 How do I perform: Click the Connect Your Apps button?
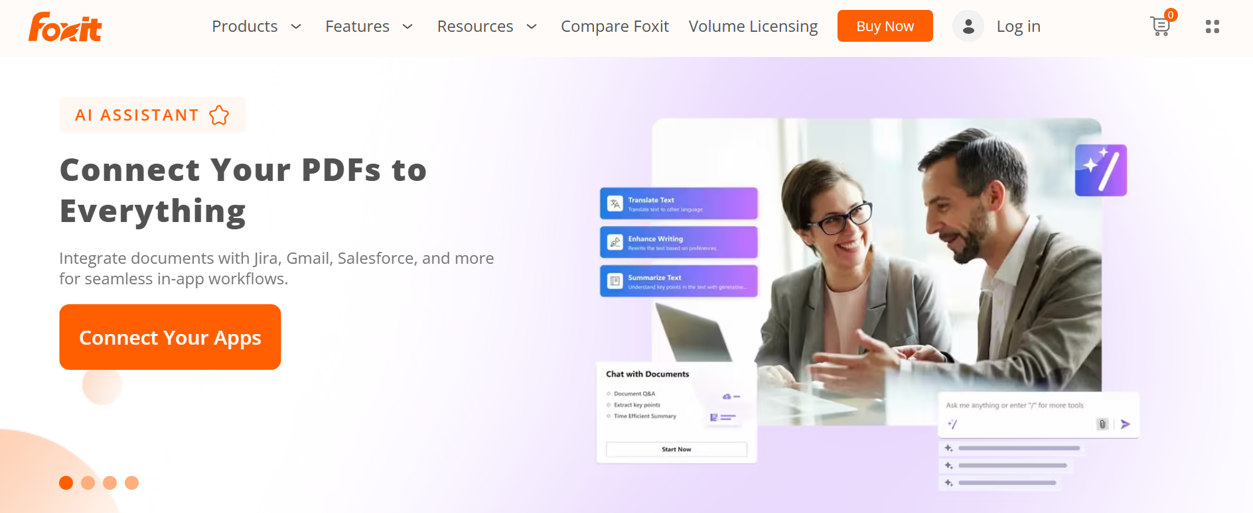(170, 337)
